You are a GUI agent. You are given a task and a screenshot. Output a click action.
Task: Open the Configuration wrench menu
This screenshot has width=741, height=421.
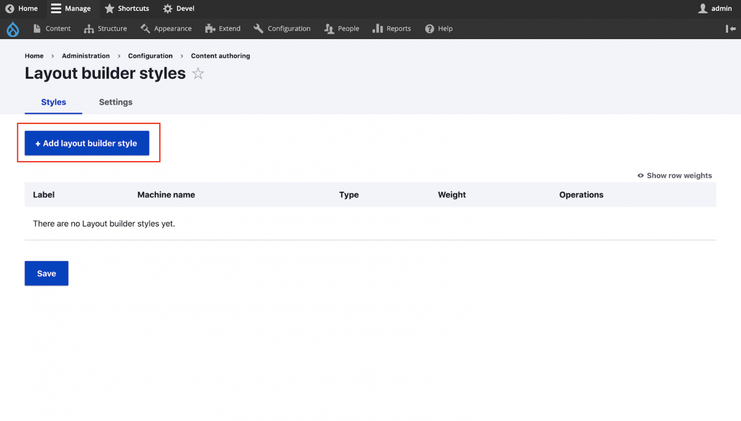[x=282, y=29]
